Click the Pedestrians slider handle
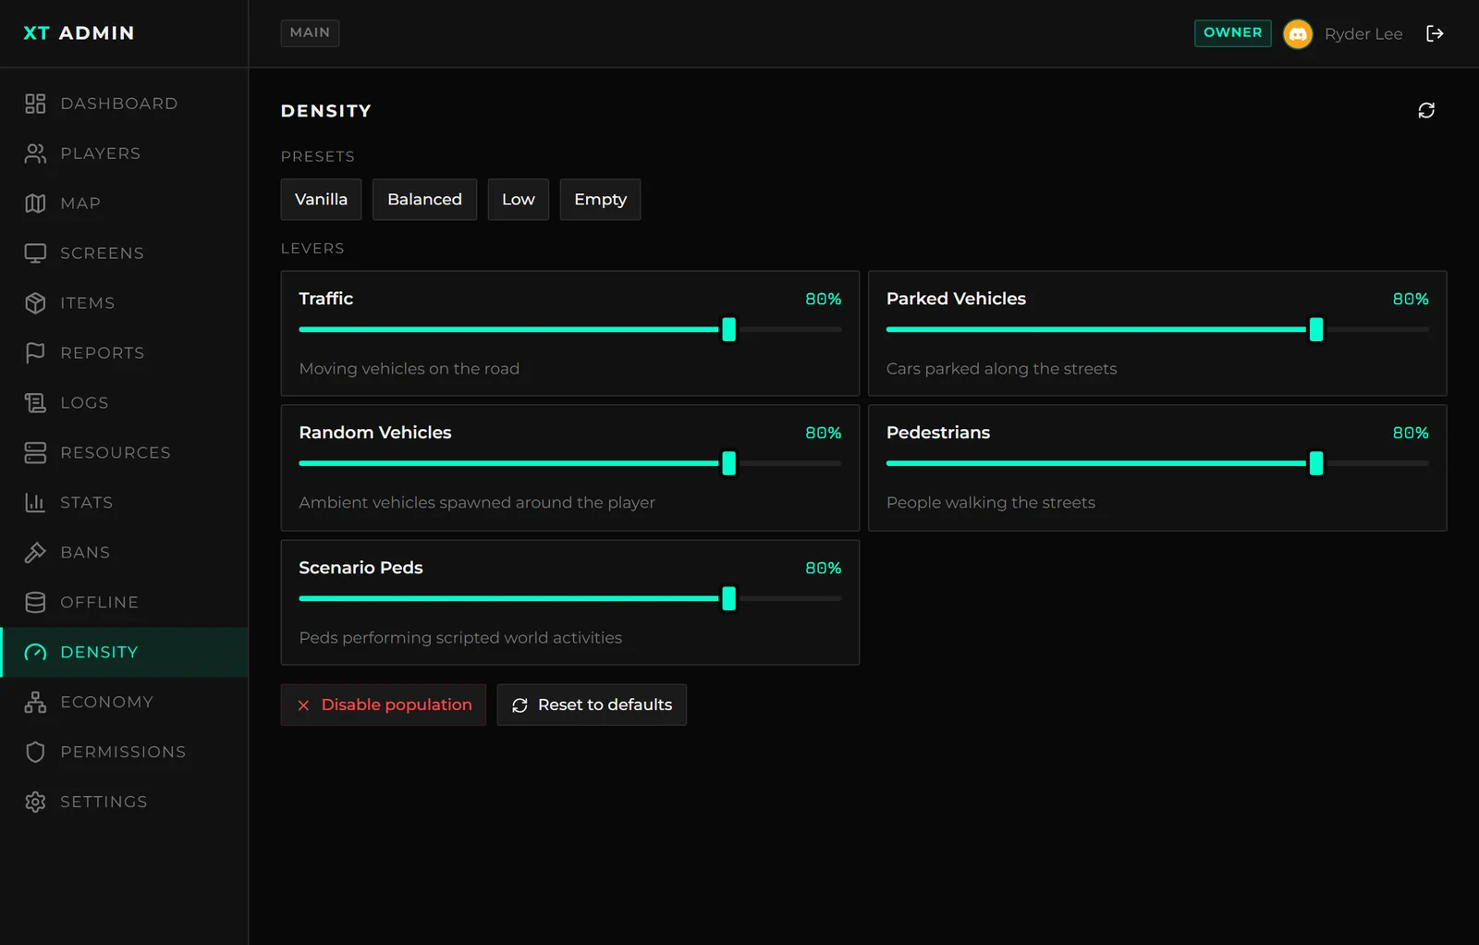Screen dimensions: 1479x945 (1316, 464)
